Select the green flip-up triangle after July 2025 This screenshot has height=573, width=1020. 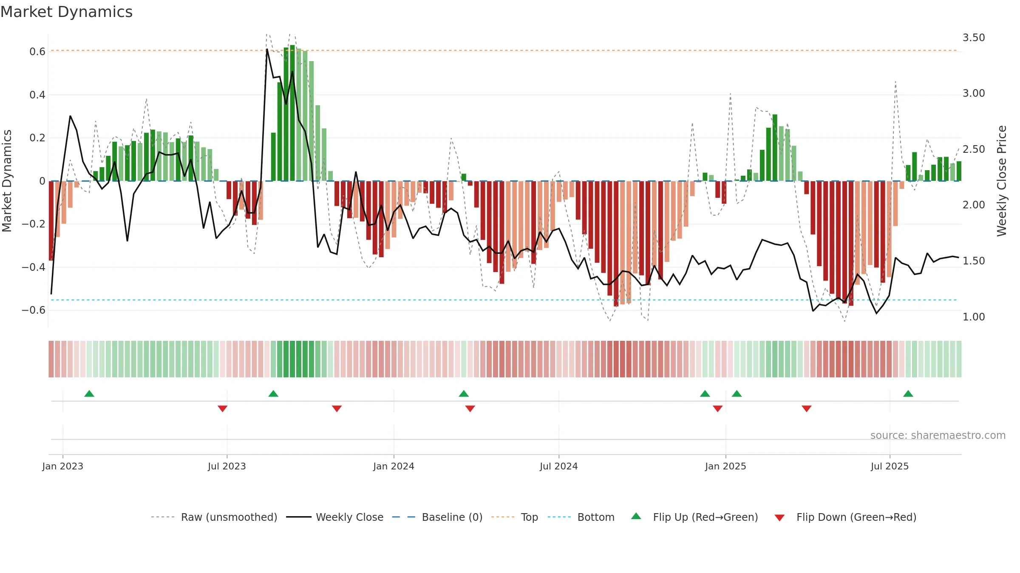[x=908, y=394]
